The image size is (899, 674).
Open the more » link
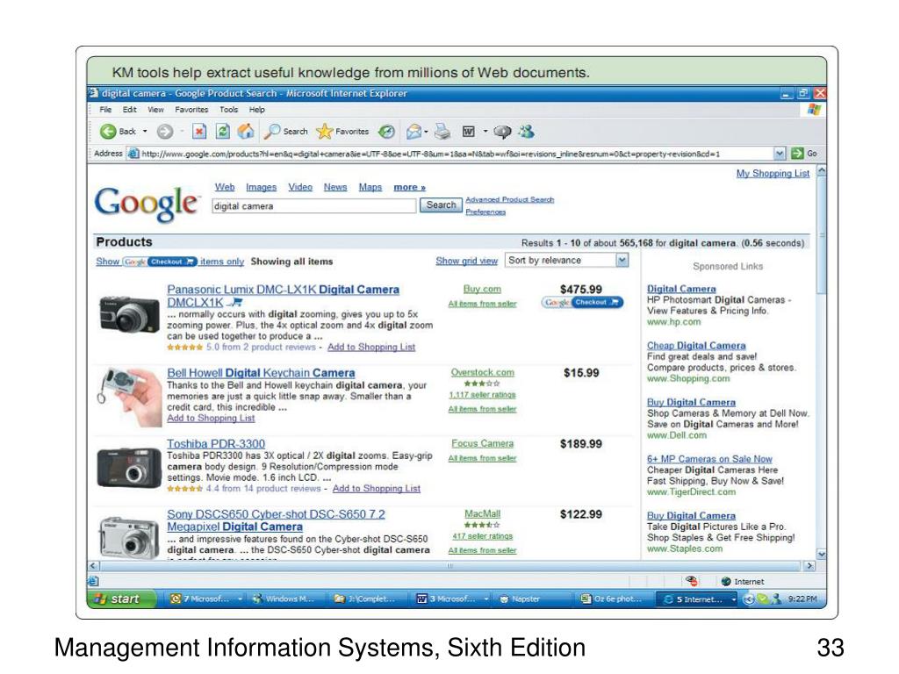point(409,188)
